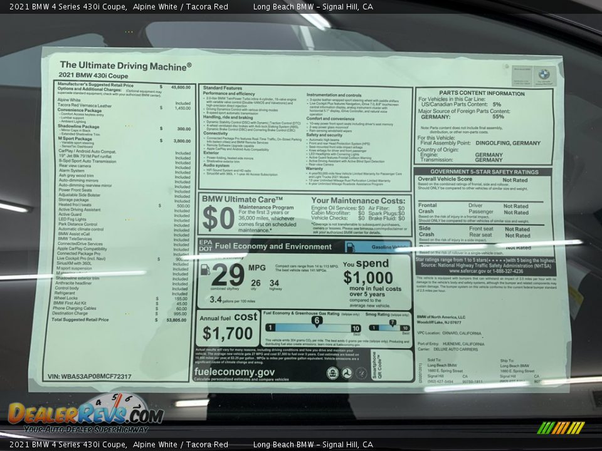Click 'VPC Location: OXNARD, CALIFORNIA'
Screen dimensions: 602x451
[x=449, y=333]
